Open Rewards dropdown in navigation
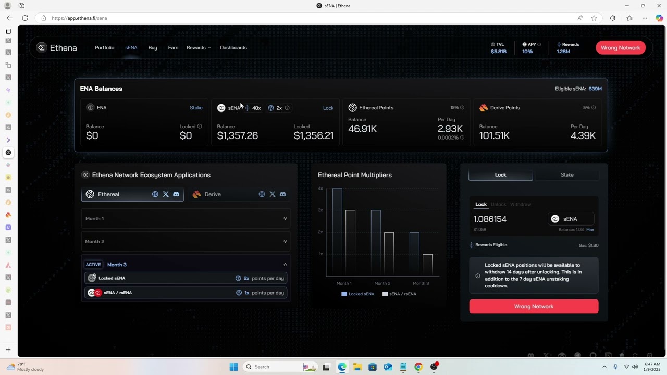667x375 pixels. [x=199, y=48]
